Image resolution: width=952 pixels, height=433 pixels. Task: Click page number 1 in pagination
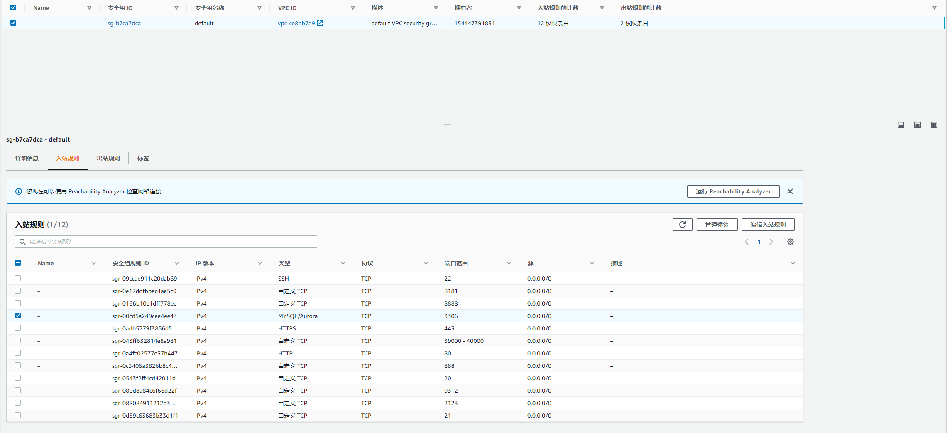click(759, 242)
